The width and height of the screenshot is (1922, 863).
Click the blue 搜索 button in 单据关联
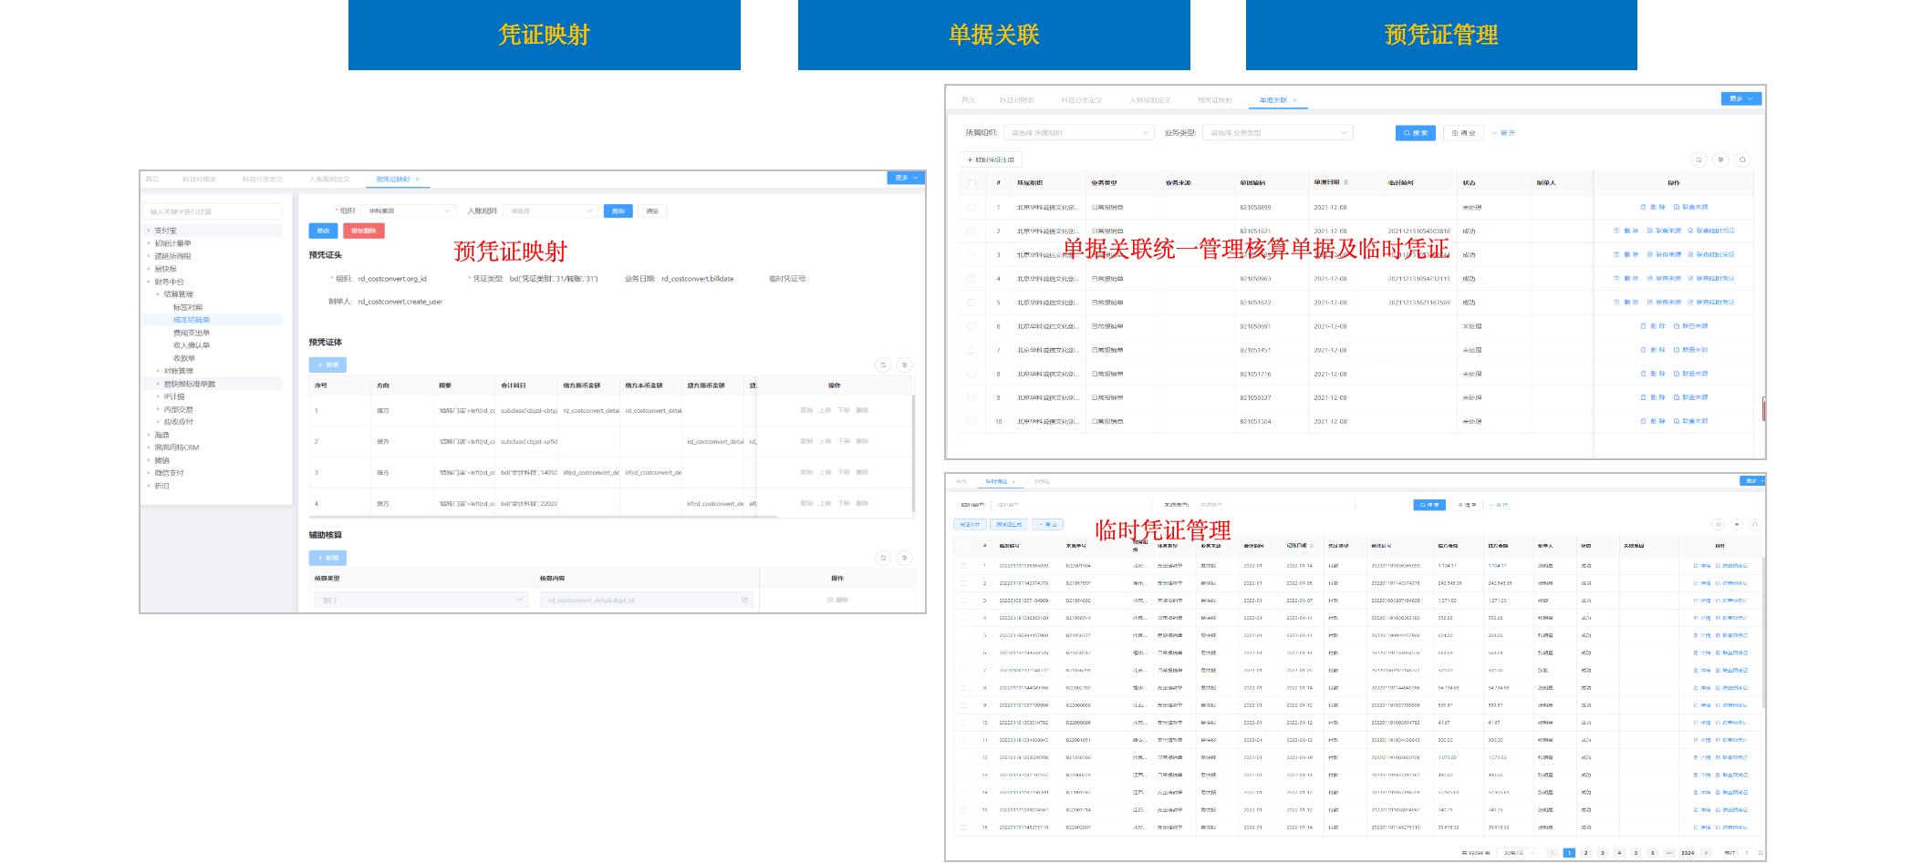1416,133
